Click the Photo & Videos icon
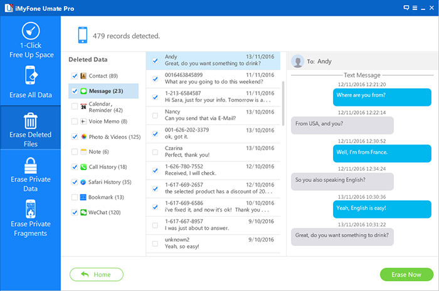The image size is (439, 291). 83,136
